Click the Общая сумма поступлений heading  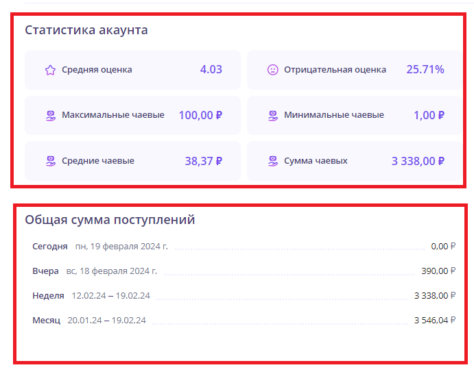(110, 220)
